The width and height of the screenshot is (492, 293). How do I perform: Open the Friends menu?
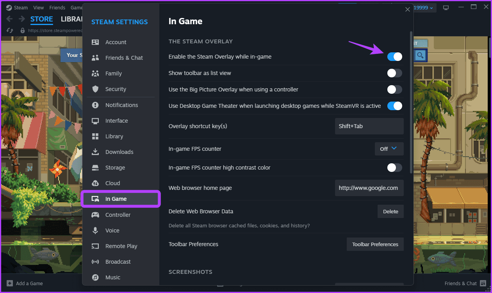57,7
